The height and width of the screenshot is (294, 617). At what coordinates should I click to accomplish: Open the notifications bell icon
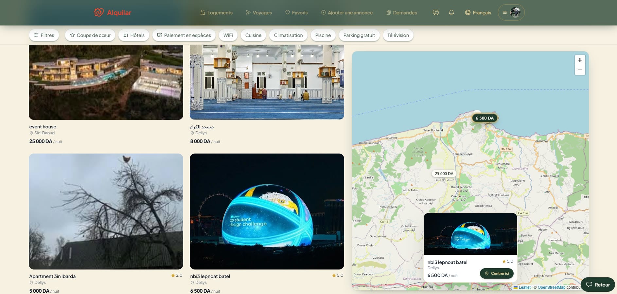coord(451,12)
